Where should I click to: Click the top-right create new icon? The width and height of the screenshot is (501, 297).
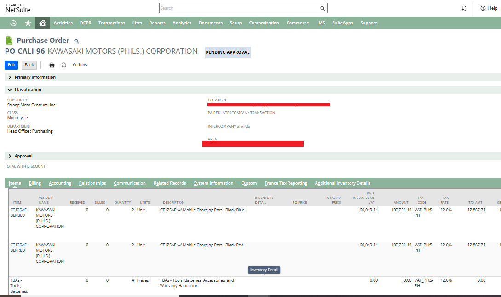click(x=464, y=8)
